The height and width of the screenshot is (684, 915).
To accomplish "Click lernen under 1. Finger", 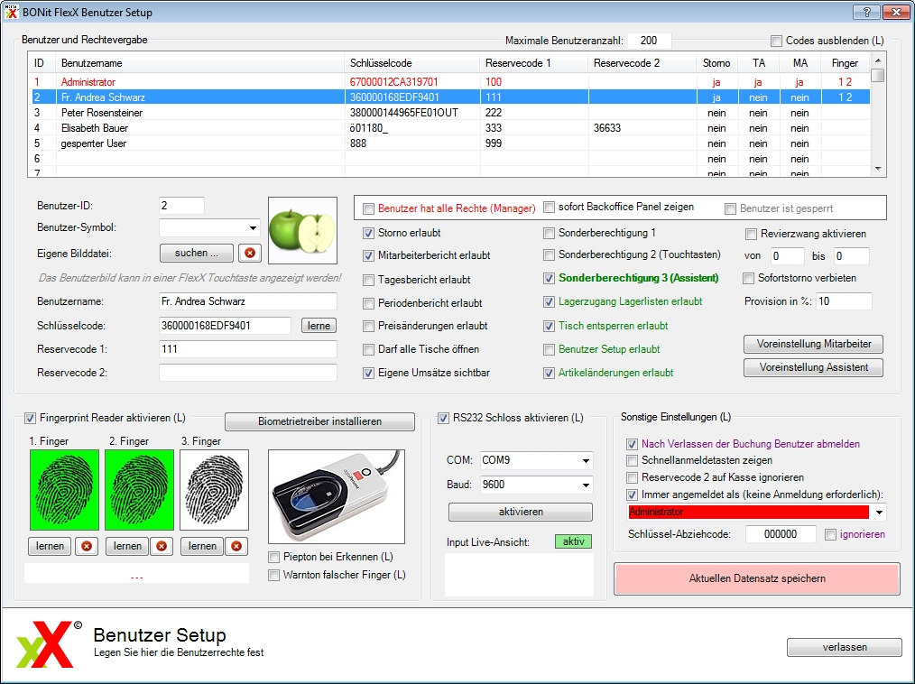I will 50,546.
